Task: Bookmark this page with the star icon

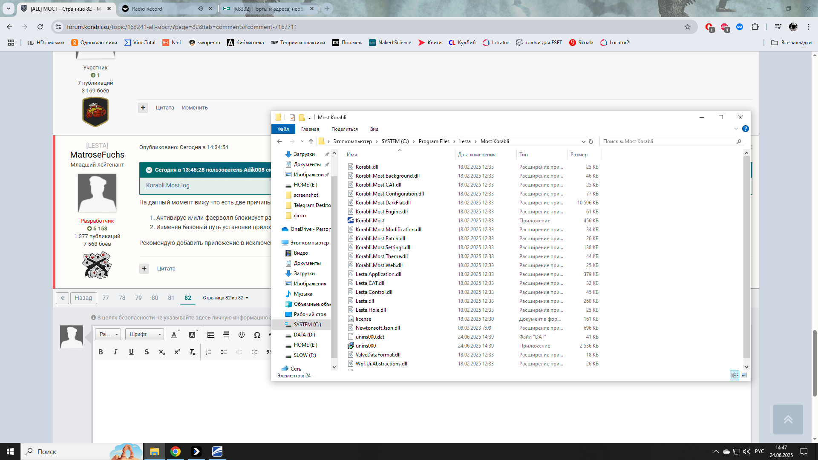Action: 688,27
